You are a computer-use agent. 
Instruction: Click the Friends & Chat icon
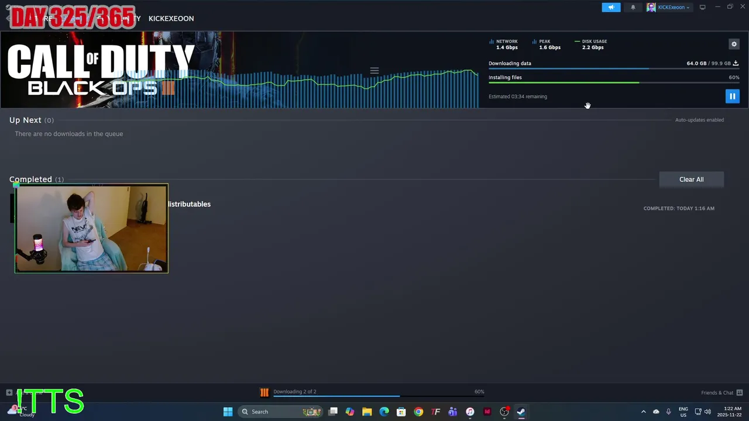click(740, 392)
